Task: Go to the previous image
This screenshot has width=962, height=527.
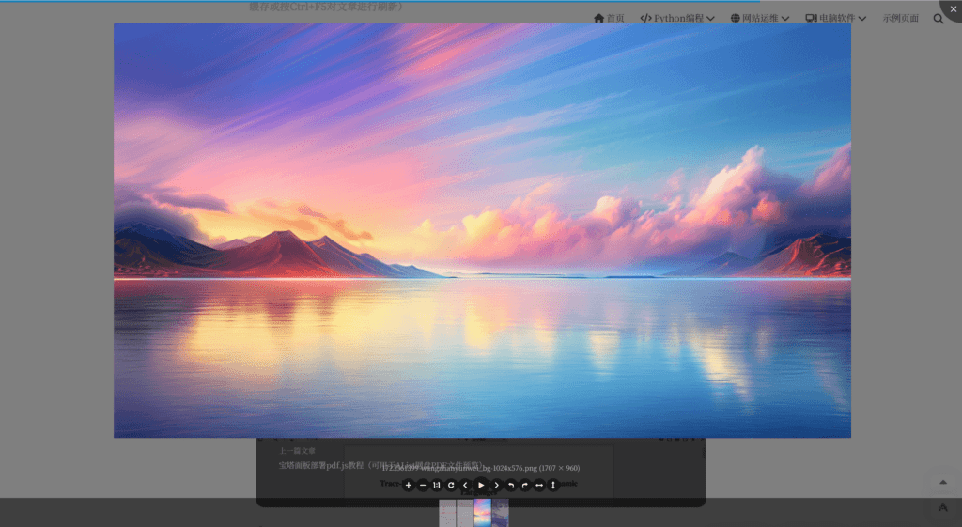Action: (x=465, y=485)
